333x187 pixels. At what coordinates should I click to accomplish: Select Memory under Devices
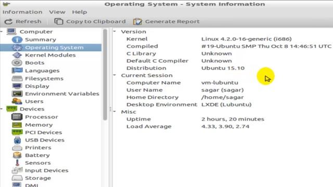[39, 125]
